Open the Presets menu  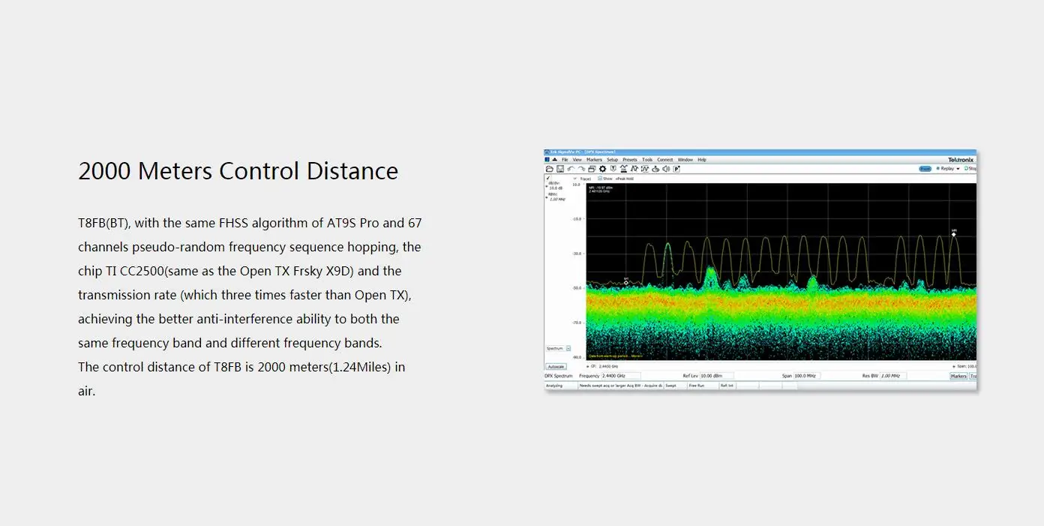pos(631,159)
